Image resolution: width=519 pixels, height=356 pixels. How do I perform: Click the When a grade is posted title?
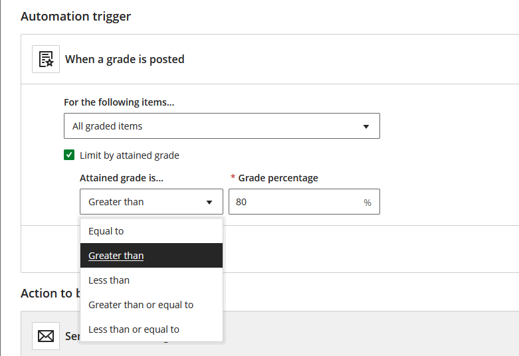[124, 59]
